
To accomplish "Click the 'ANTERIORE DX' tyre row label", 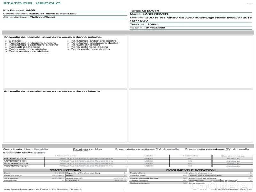I will 15,158.
